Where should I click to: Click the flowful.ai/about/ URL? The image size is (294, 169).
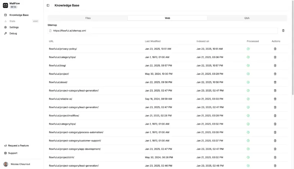point(58,82)
